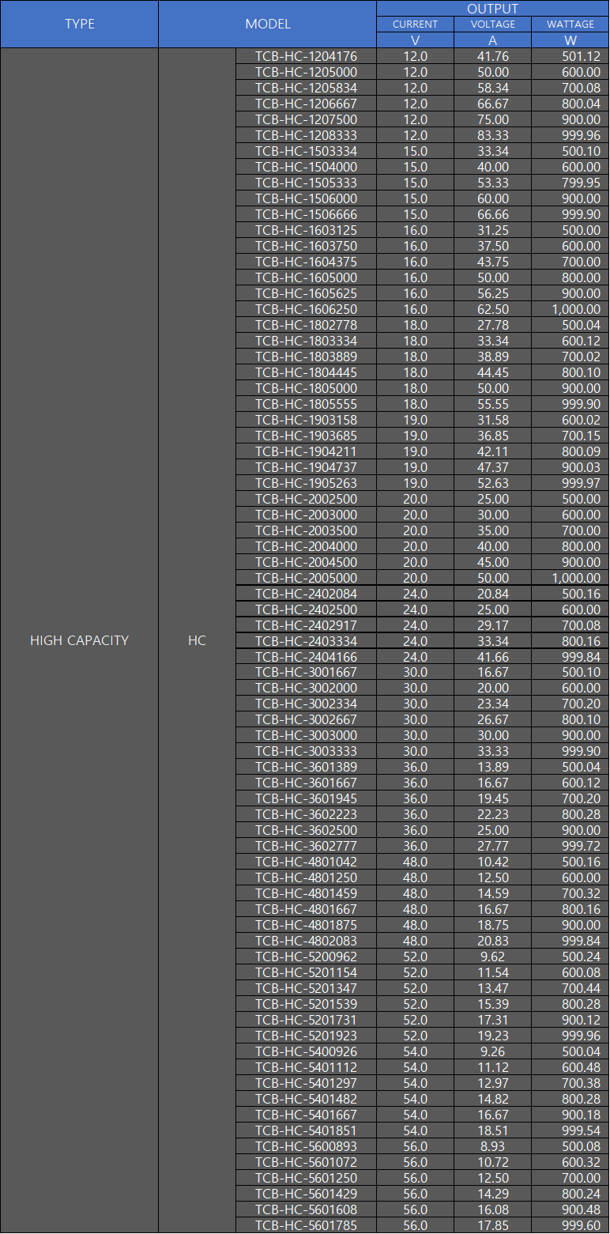Select model TCB-HC-1208333
Viewport: 610px width, 1234px height.
click(306, 135)
